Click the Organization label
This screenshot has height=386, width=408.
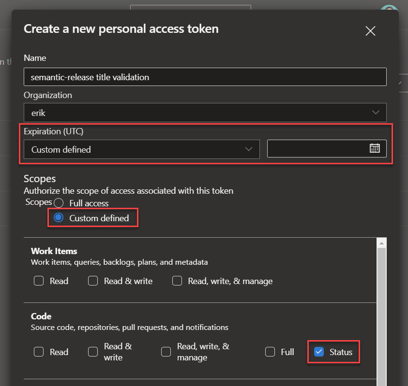[x=48, y=95]
